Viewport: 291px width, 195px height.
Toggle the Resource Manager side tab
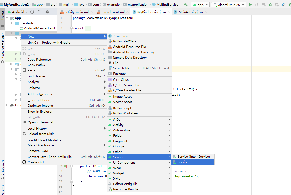[x=2, y=48]
